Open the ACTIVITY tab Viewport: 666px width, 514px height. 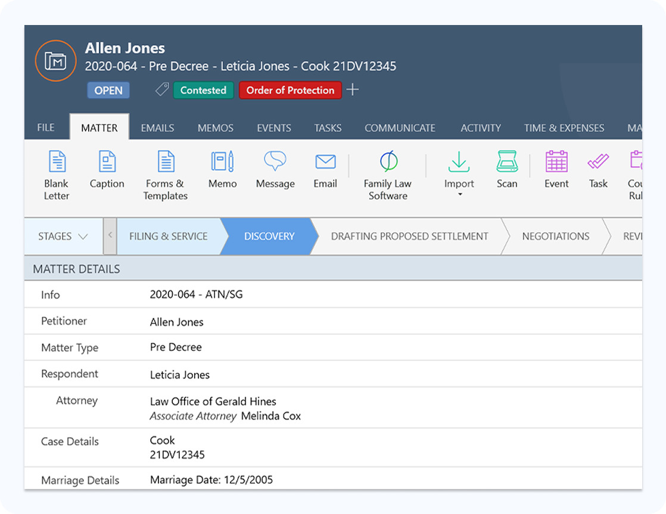click(x=481, y=128)
